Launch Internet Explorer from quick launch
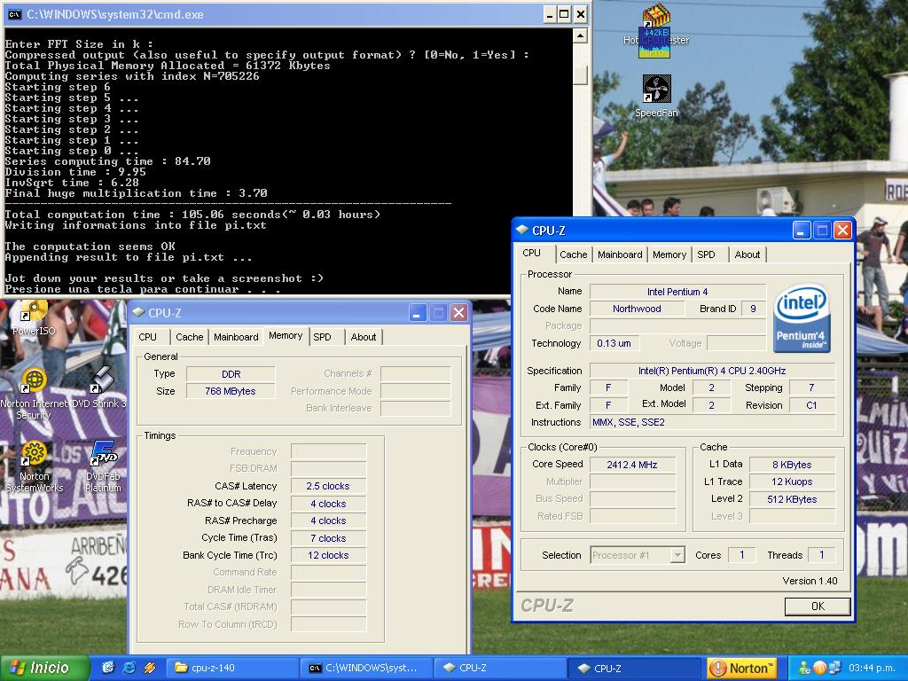The image size is (908, 681). pos(129,668)
